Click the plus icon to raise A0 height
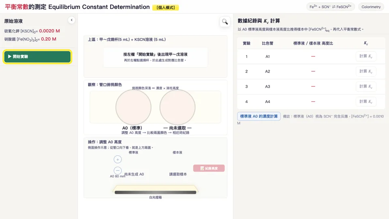 click(118, 159)
